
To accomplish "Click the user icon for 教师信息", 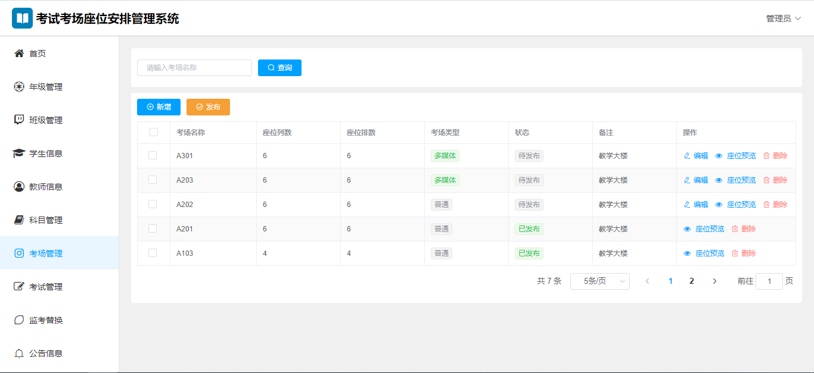I will 19,187.
